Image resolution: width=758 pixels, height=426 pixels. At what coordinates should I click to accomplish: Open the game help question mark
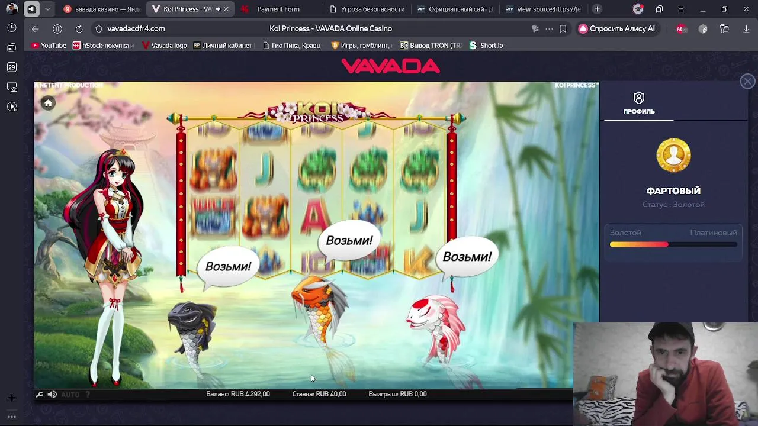tap(88, 395)
